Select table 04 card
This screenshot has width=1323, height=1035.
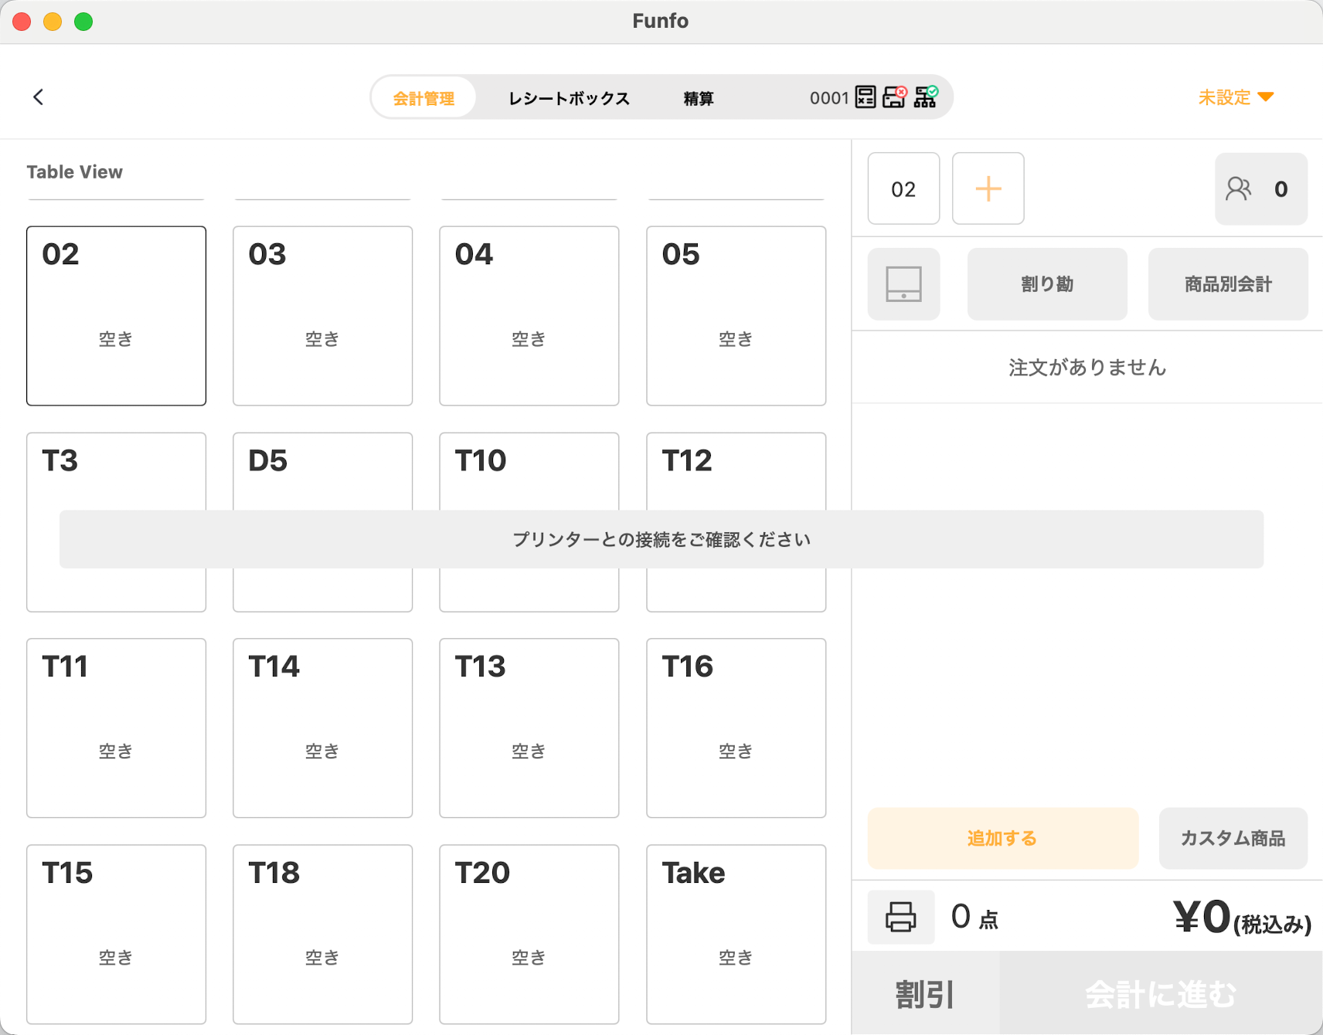[529, 315]
